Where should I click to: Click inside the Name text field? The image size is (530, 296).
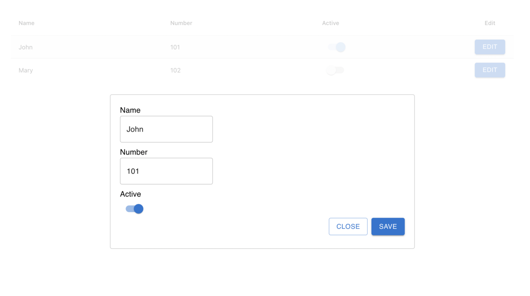(x=166, y=129)
